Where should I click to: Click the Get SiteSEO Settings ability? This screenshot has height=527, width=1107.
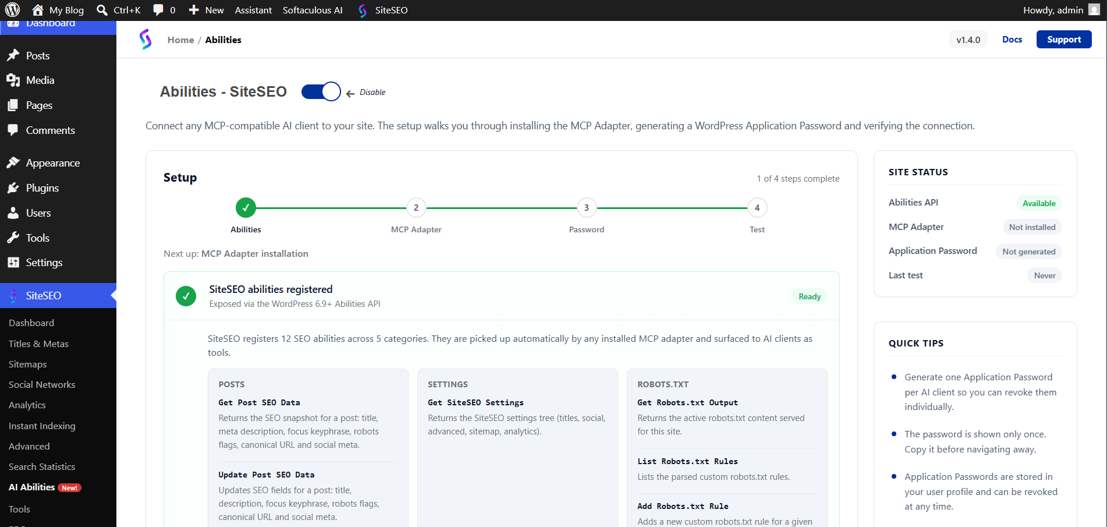pos(476,402)
